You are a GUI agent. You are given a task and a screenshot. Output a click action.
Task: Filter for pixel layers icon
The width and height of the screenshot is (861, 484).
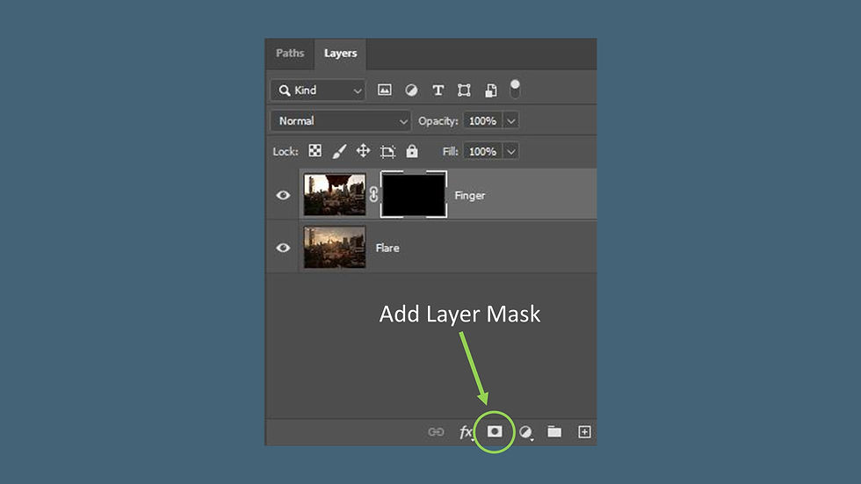pyautogui.click(x=385, y=90)
